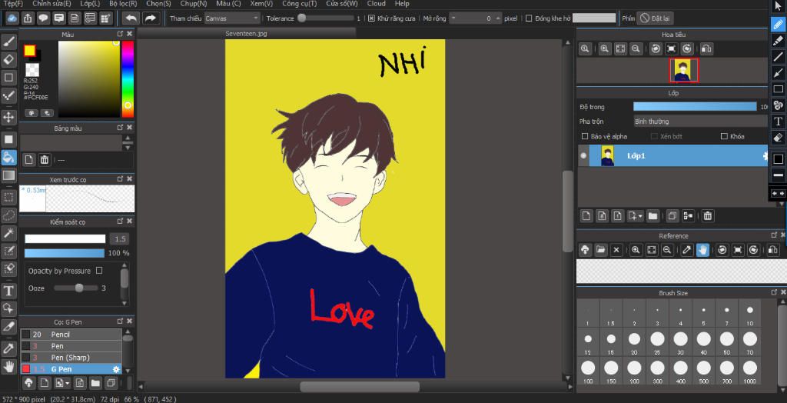The height and width of the screenshot is (403, 787).
Task: Open the Bộ lọc(R) menu
Action: pos(123,4)
